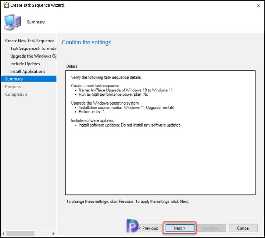Image resolution: width=265 pixels, height=238 pixels.
Task: Click the 'Confirm the settings' heading
Action: click(x=87, y=42)
